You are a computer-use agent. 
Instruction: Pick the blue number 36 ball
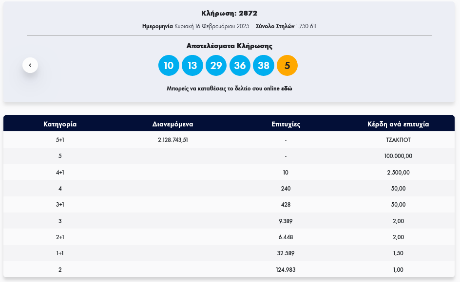240,66
